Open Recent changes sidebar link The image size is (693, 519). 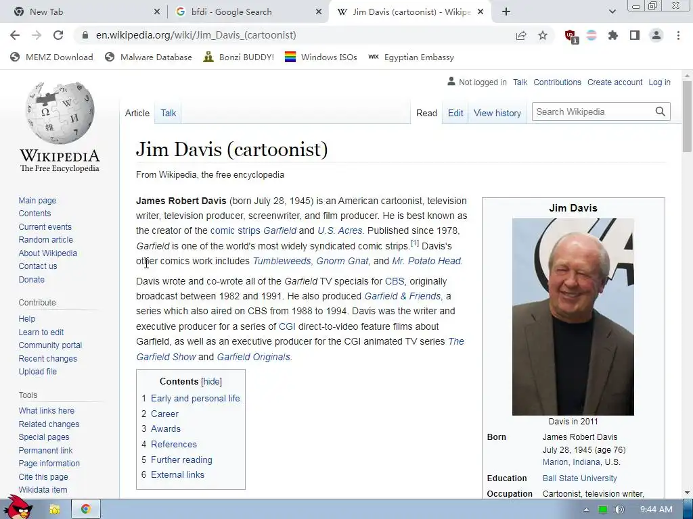48,358
